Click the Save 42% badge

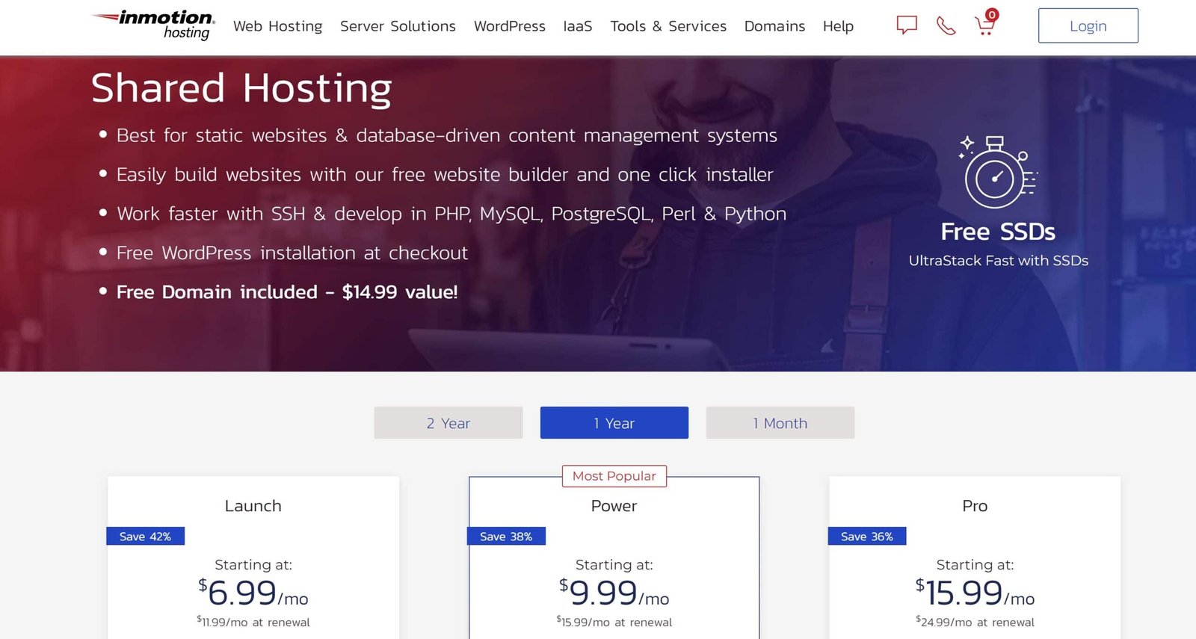(145, 537)
